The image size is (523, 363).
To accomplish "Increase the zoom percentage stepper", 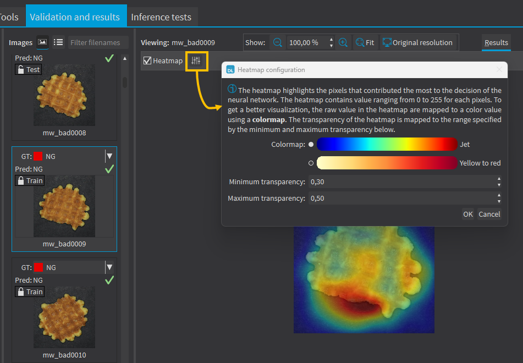I will 331,40.
